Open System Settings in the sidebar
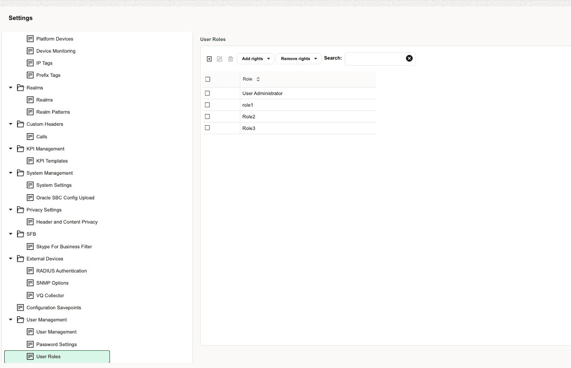This screenshot has width=571, height=368. 54,185
